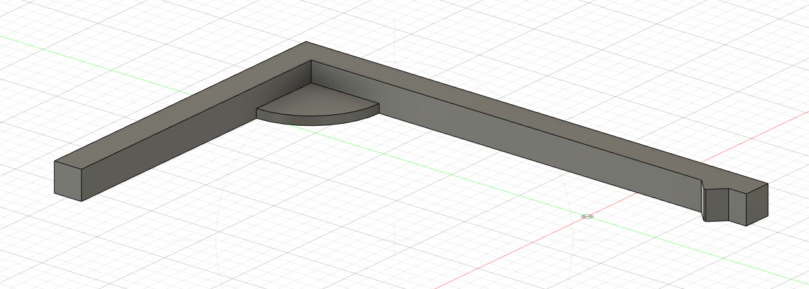Select the quarter-circle gusset top face

click(315, 100)
